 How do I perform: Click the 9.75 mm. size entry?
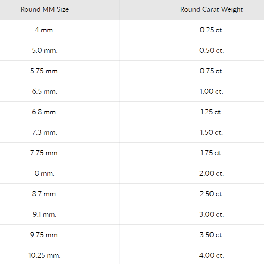[x=44, y=235]
